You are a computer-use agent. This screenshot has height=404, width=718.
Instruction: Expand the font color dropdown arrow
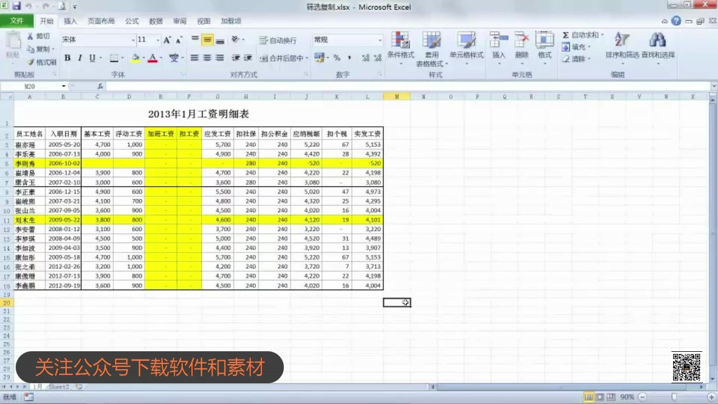coord(161,58)
